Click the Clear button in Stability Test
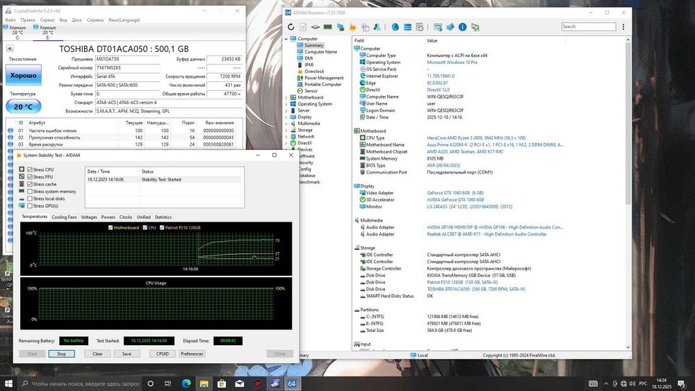This screenshot has width=695, height=391. pos(97,353)
